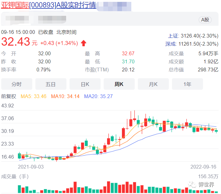The width and height of the screenshot is (221, 194).
Task: Click the 成交量 (手) volume chart heading
Action: click(x=15, y=177)
